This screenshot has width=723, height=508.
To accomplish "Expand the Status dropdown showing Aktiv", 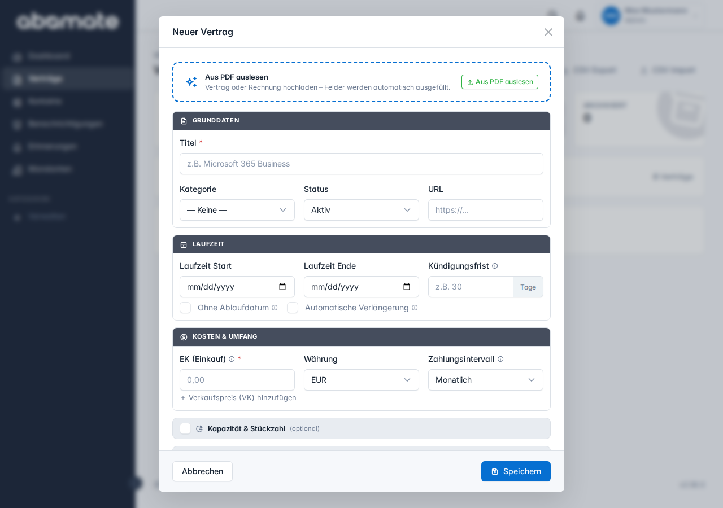I will [361, 210].
